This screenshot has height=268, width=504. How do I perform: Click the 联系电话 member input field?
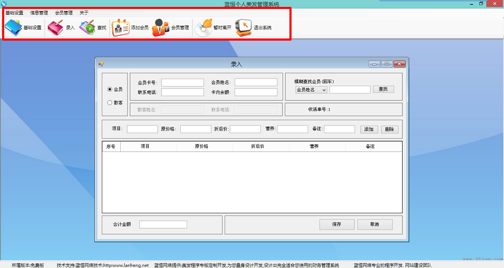182,92
